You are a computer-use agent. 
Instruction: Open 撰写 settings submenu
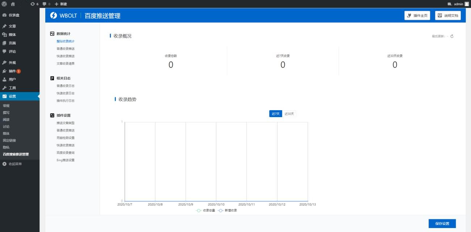[6, 113]
